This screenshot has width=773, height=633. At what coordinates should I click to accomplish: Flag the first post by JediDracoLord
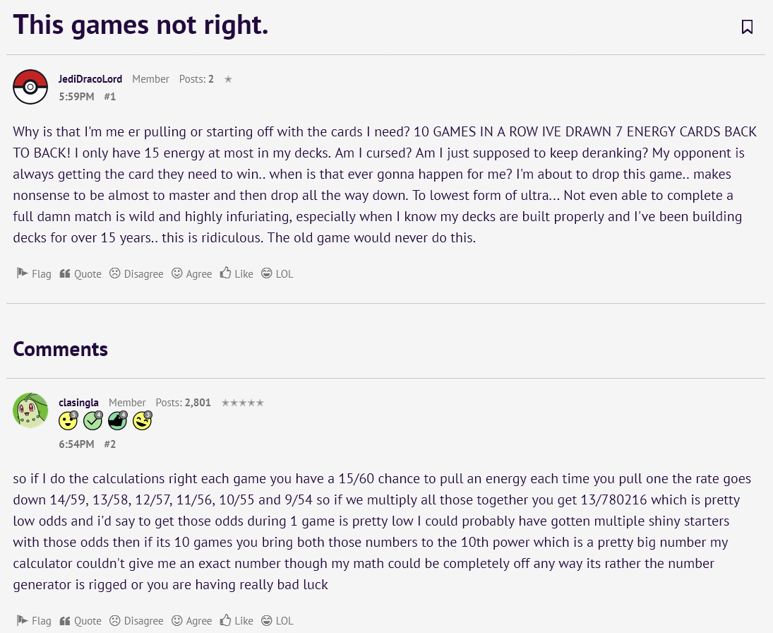(x=34, y=273)
